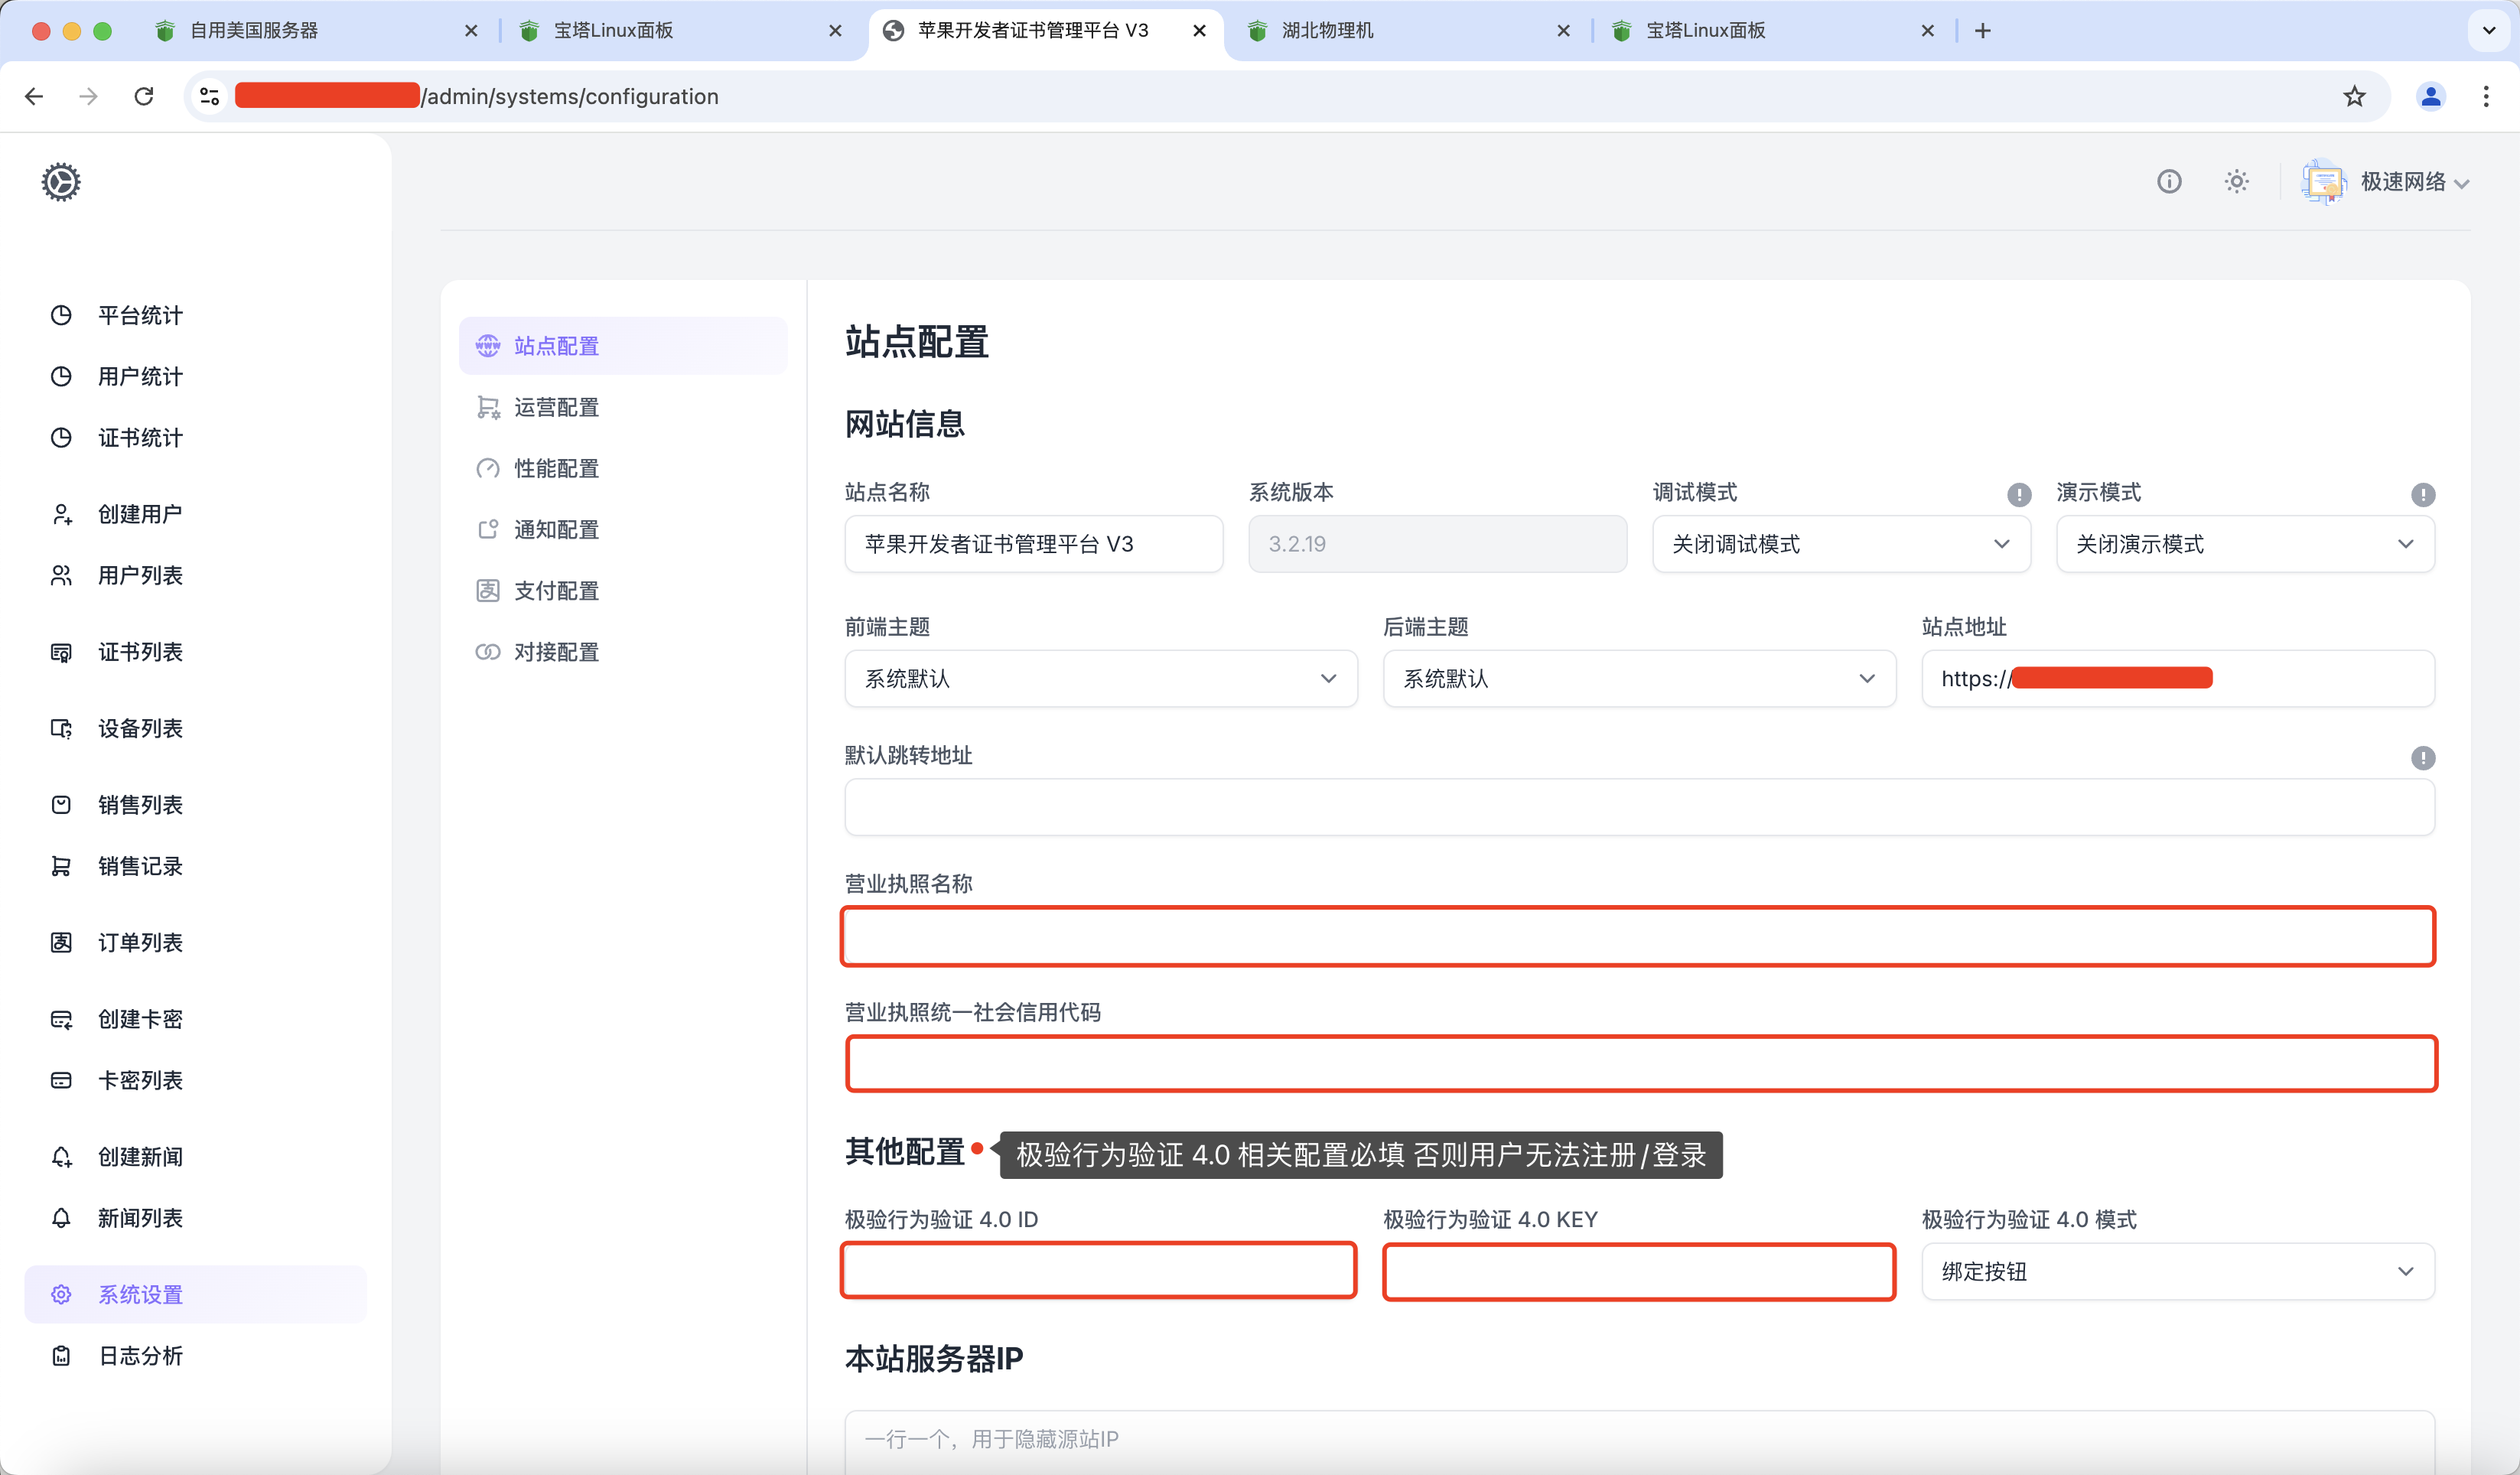Click the red dot beside 其他配置
The width and height of the screenshot is (2520, 1475).
pyautogui.click(x=977, y=1148)
